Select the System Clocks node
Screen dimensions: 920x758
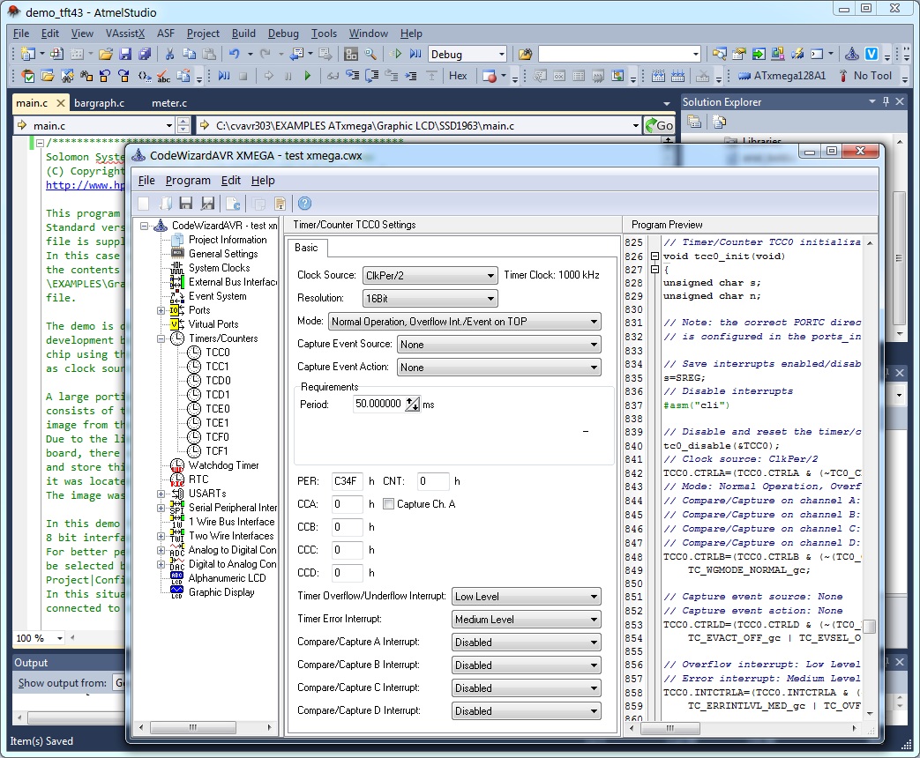219,268
